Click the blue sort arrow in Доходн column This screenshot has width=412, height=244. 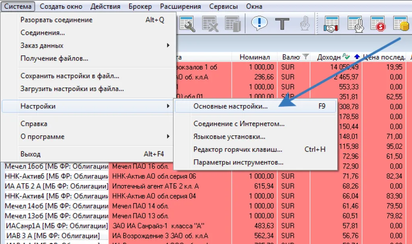pyautogui.click(x=356, y=57)
